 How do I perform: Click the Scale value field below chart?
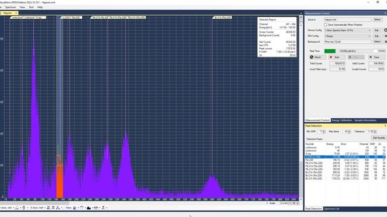[x=285, y=203]
